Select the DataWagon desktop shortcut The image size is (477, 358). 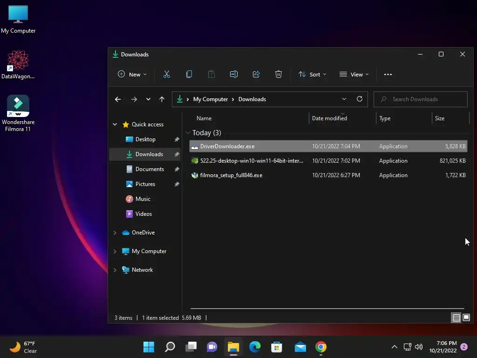tap(18, 64)
